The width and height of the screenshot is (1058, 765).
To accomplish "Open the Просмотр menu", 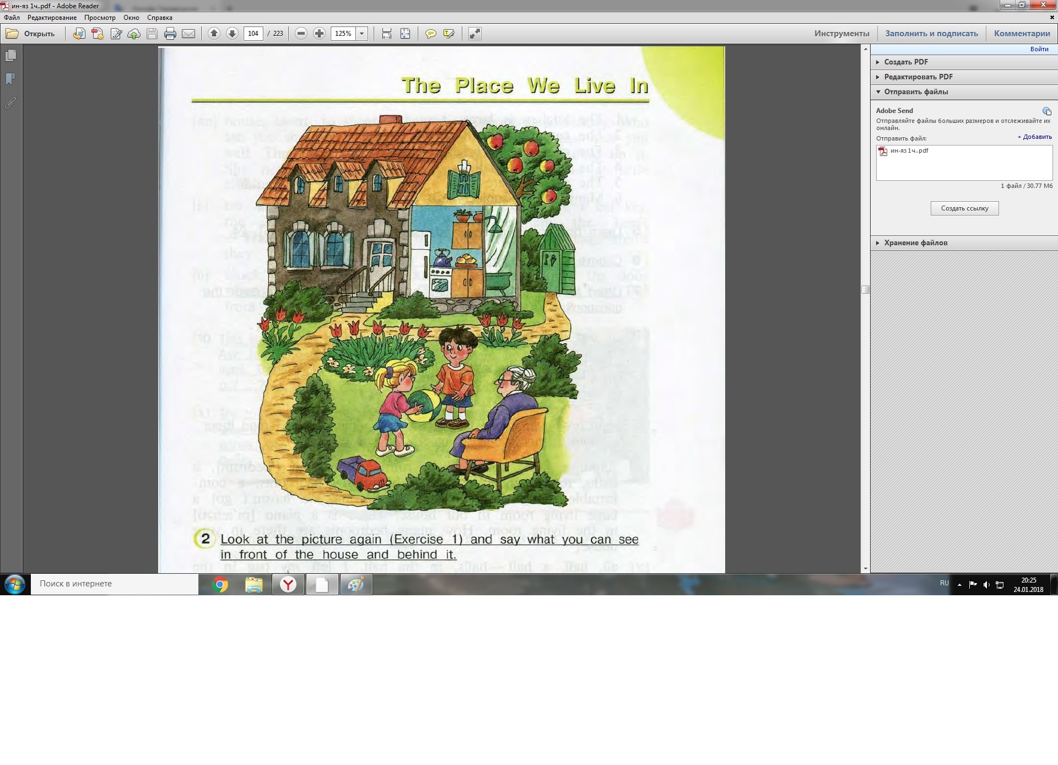I will pyautogui.click(x=100, y=18).
